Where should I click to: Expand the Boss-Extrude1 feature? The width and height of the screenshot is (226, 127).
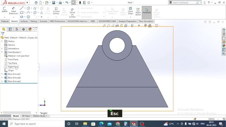(x=2, y=74)
